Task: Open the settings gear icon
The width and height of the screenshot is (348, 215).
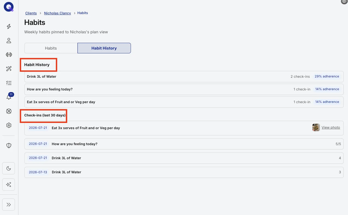Action: point(9,125)
